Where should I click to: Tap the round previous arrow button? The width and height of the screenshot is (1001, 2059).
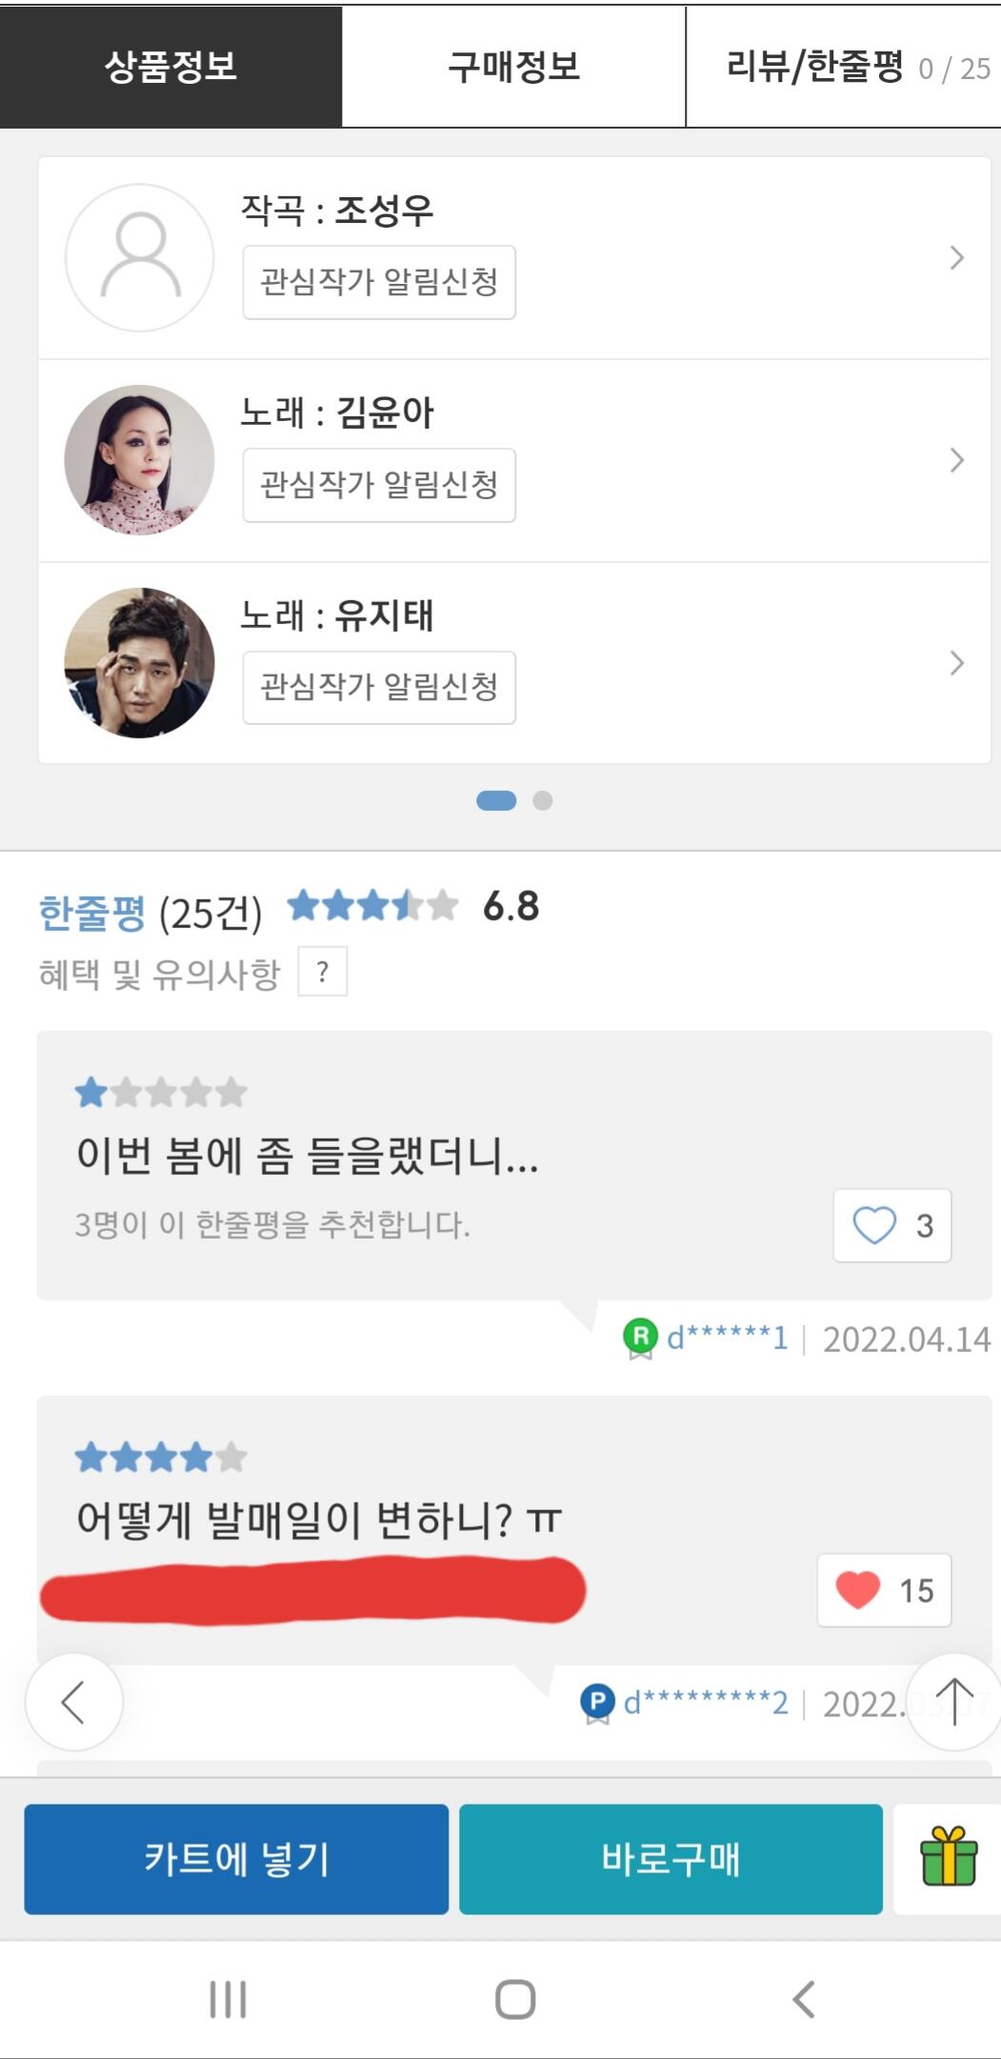74,1702
